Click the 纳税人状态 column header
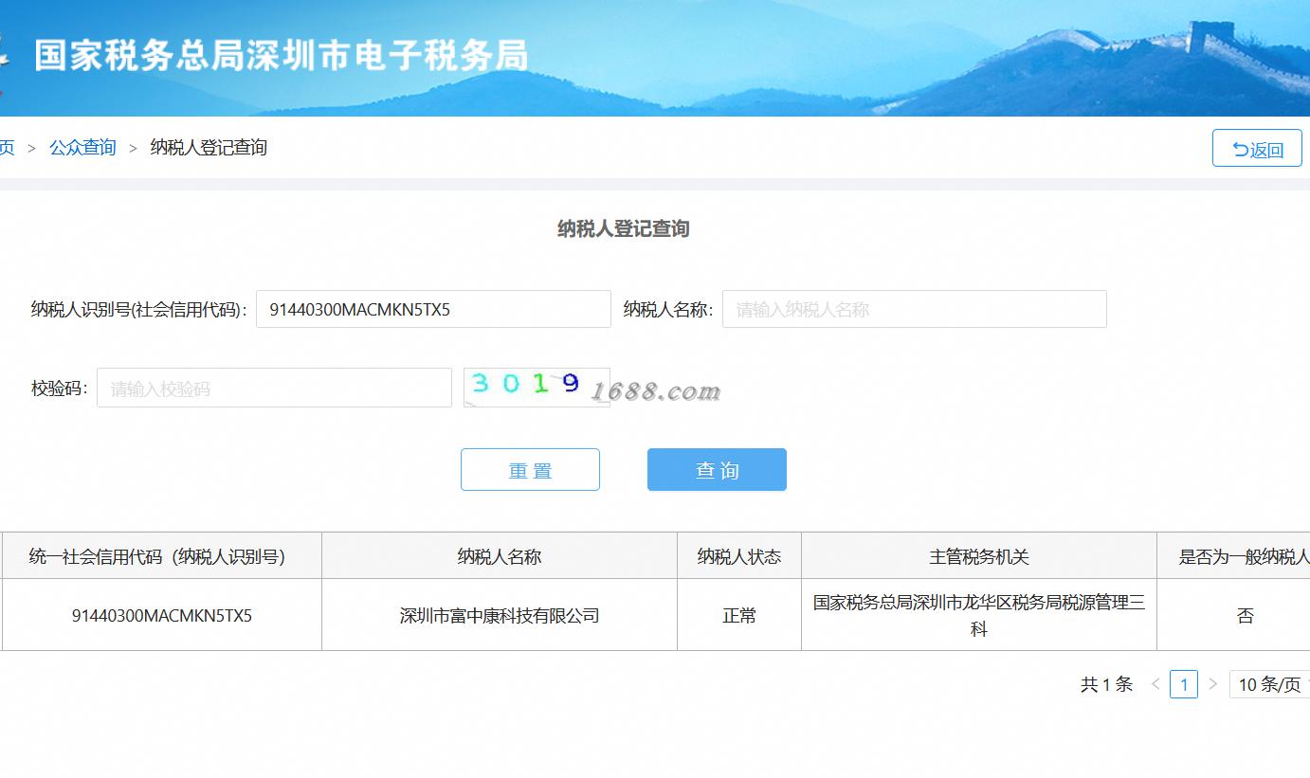Image resolution: width=1310 pixels, height=778 pixels. (x=739, y=556)
